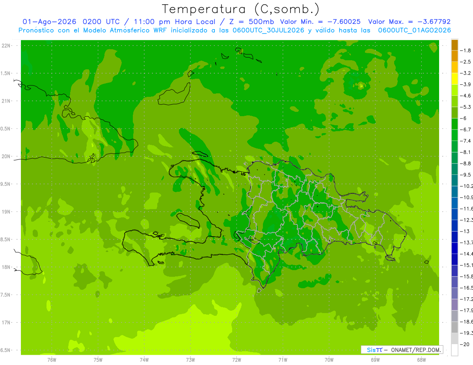Screen dimensions: 473x365
Task: Click the "-16.5" colorbar value
Action: coord(466,288)
